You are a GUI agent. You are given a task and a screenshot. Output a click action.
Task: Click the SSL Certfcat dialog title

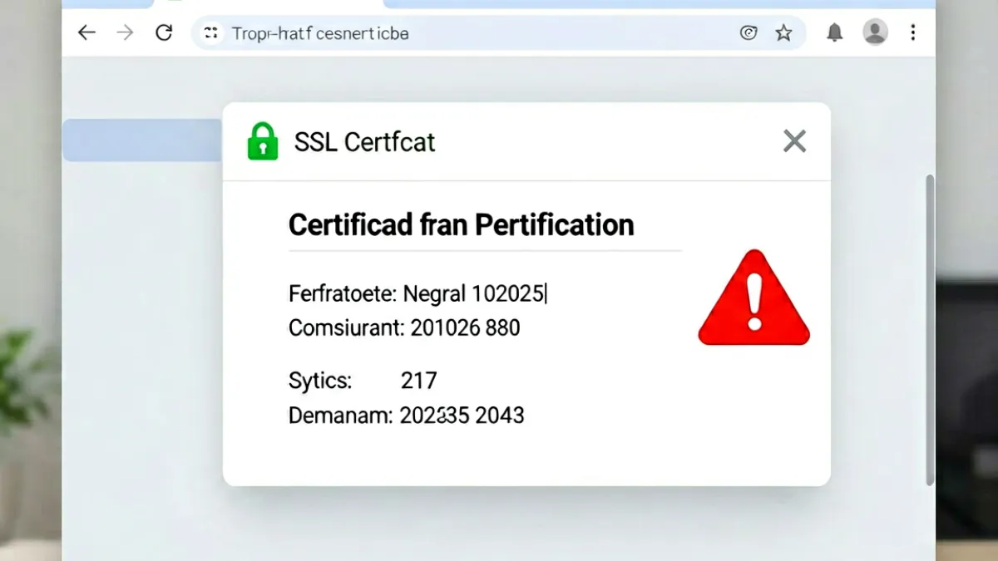click(364, 142)
